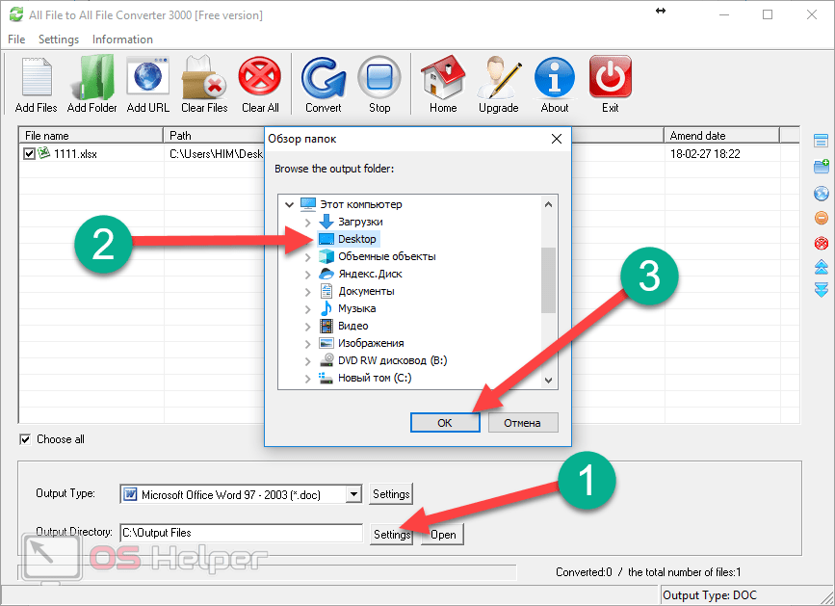Click the Amend date column header
This screenshot has width=835, height=606.
pos(721,135)
